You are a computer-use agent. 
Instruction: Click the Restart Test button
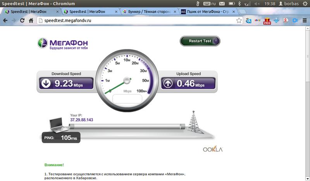coord(200,41)
